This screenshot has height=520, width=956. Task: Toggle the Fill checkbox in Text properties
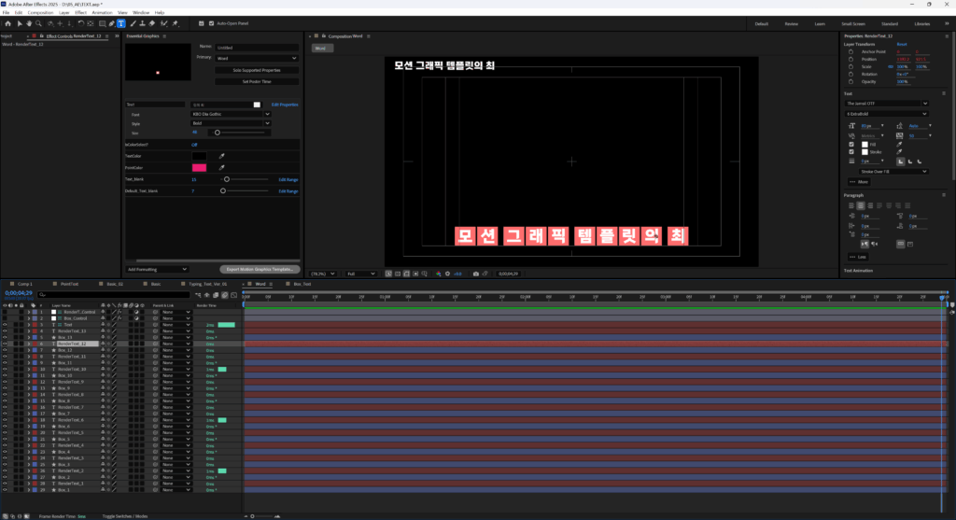click(851, 145)
